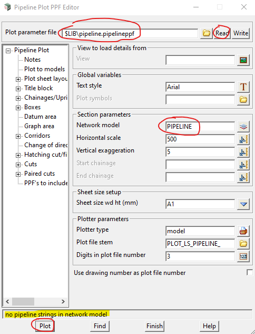The width and height of the screenshot is (255, 334).
Task: Expand the Corridors tree node
Action: [x=18, y=136]
